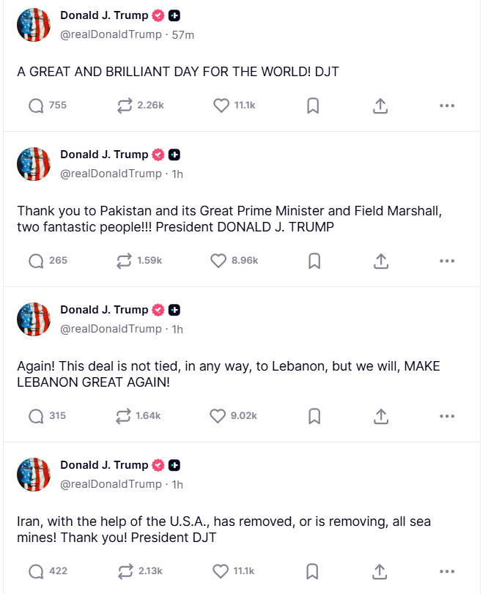The width and height of the screenshot is (488, 594).
Task: Like the "GREAT AND BRILLIANT DAY" post
Action: coord(221,105)
